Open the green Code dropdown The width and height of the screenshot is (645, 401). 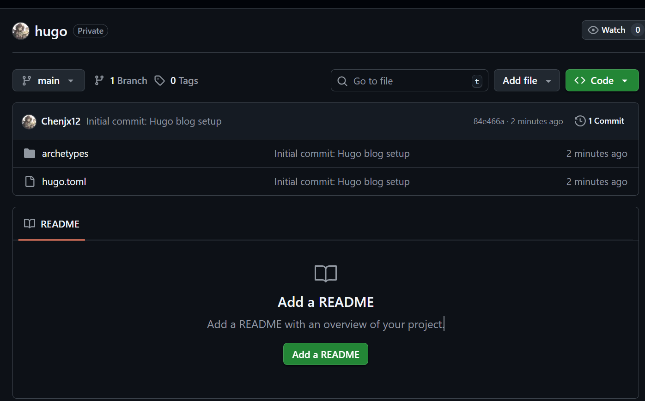[602, 80]
